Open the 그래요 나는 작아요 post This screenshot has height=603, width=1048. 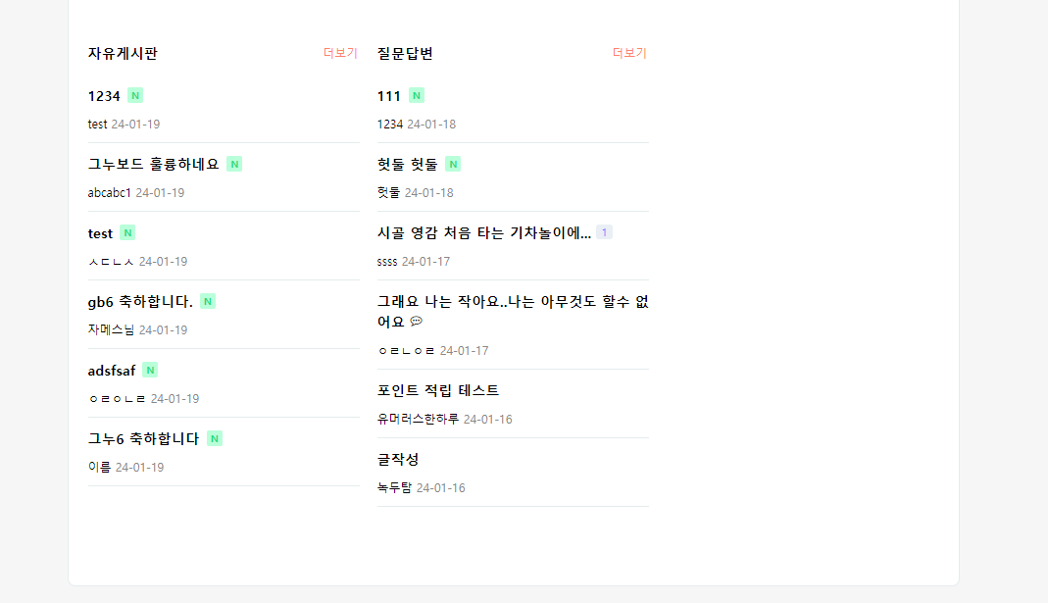coord(513,302)
